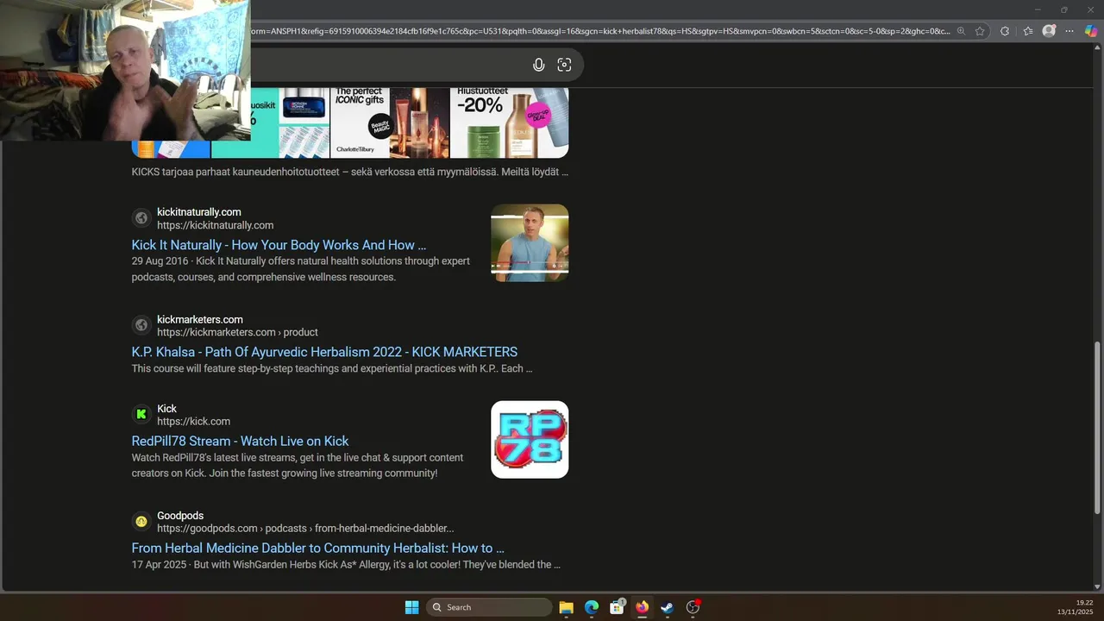This screenshot has width=1104, height=621.
Task: Click the scrollbar up arrow
Action: coord(1097,47)
